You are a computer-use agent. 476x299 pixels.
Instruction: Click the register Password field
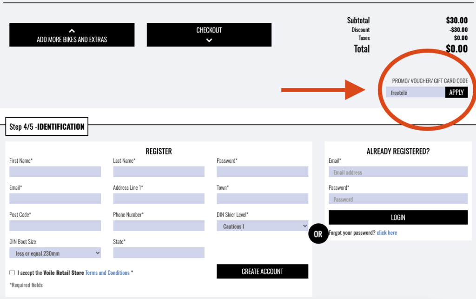(x=262, y=172)
